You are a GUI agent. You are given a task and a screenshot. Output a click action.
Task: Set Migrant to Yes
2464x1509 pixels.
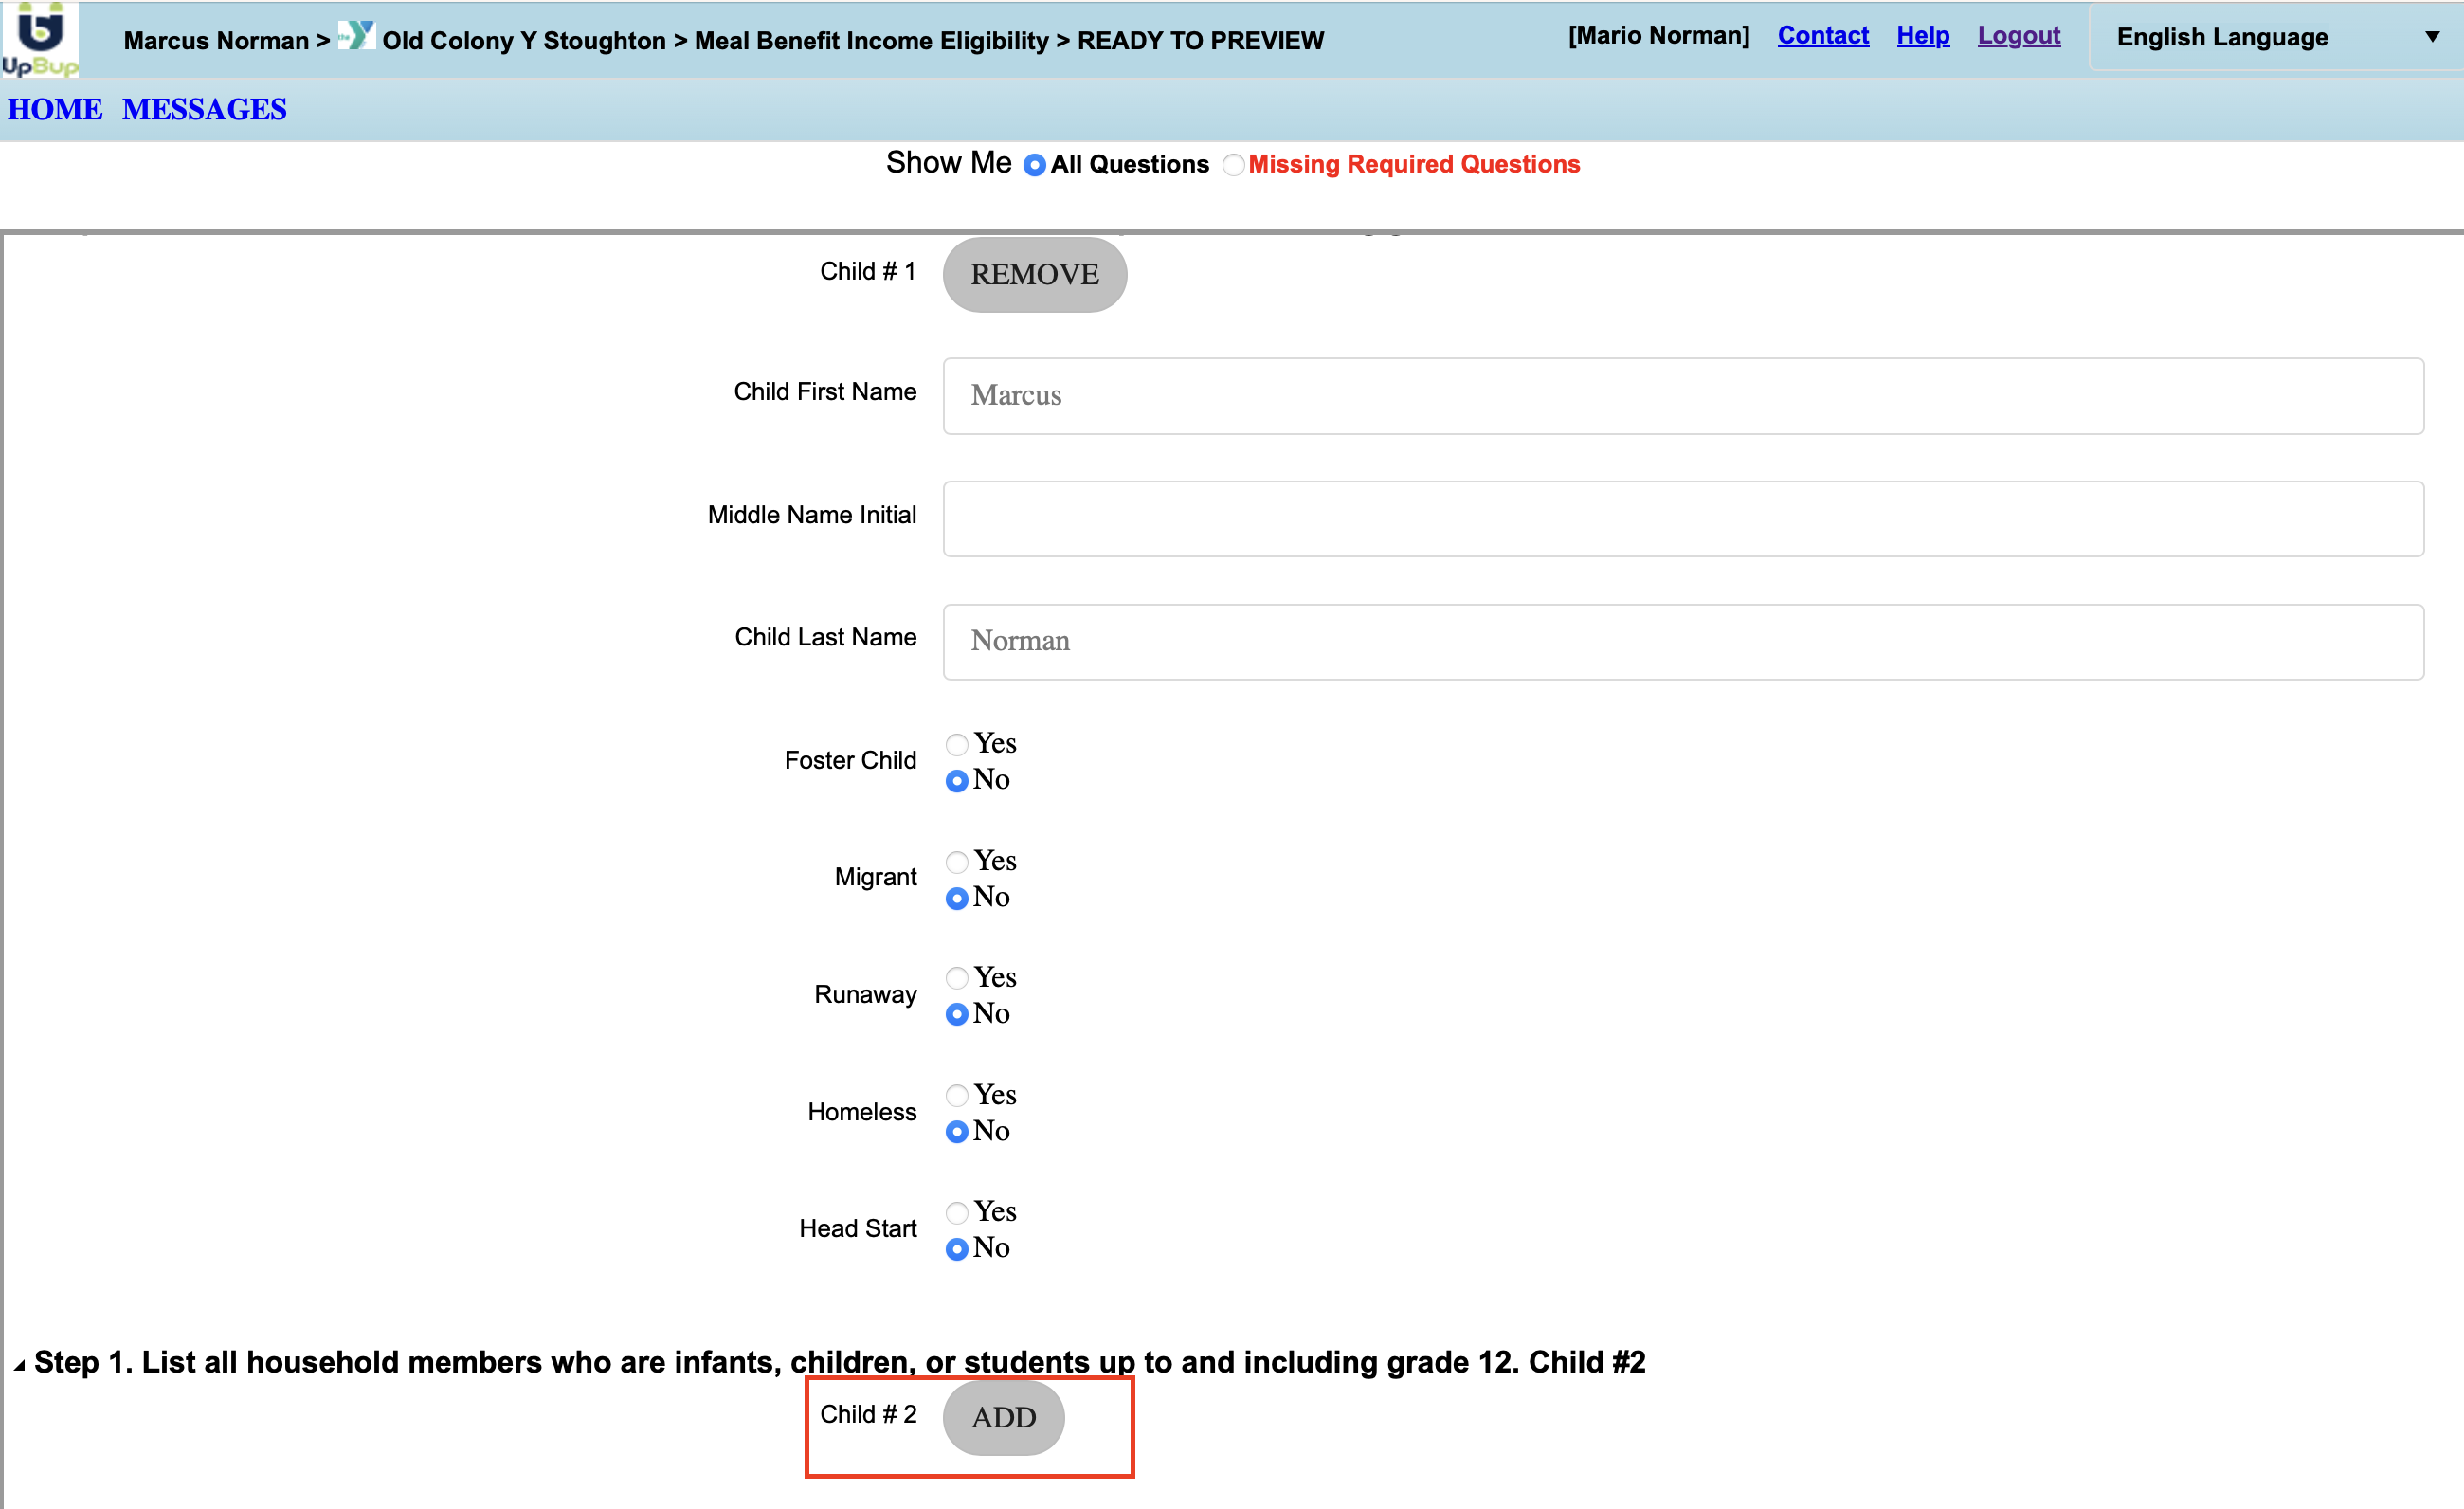click(x=957, y=861)
